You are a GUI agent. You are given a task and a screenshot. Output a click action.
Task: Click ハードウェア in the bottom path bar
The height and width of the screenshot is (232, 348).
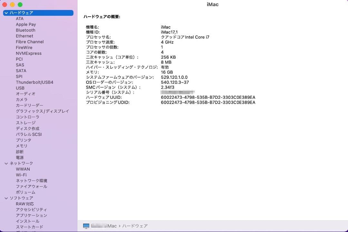pos(135,226)
